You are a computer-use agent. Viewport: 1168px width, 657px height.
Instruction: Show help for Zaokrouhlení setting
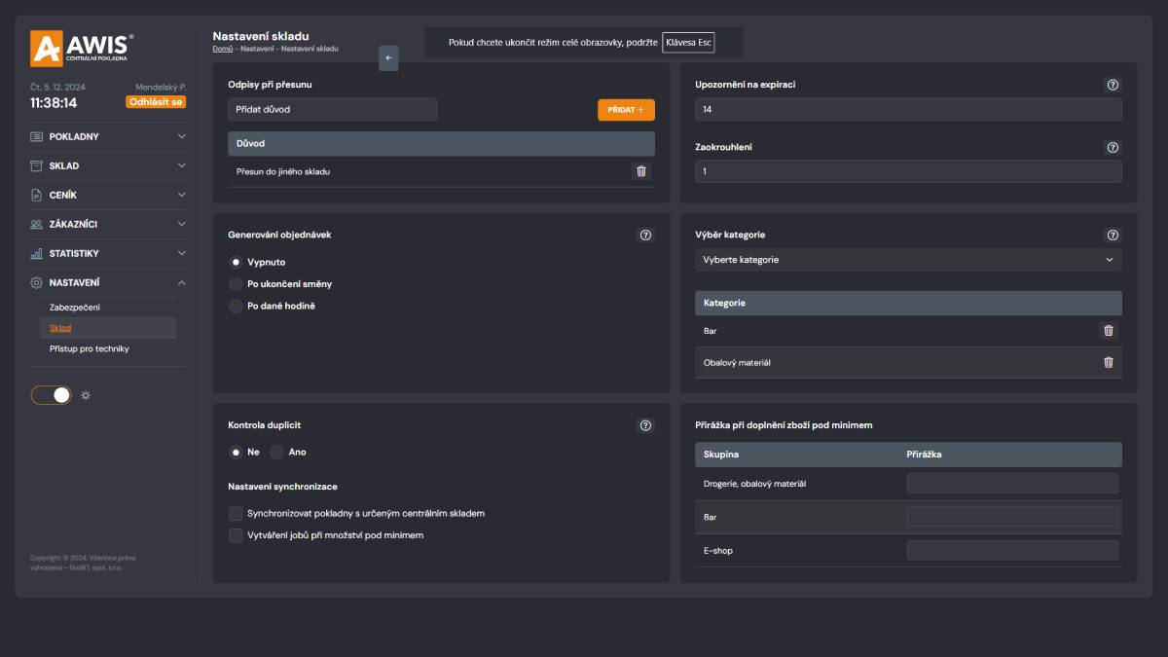1113,147
